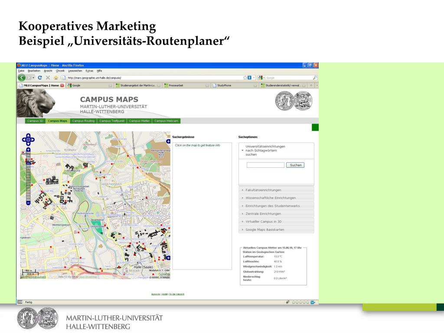
Task: Switch to the Google browser tab
Action: coord(89,85)
